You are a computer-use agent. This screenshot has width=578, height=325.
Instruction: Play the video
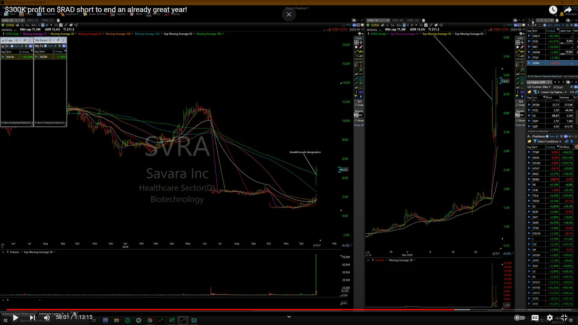tap(15, 317)
